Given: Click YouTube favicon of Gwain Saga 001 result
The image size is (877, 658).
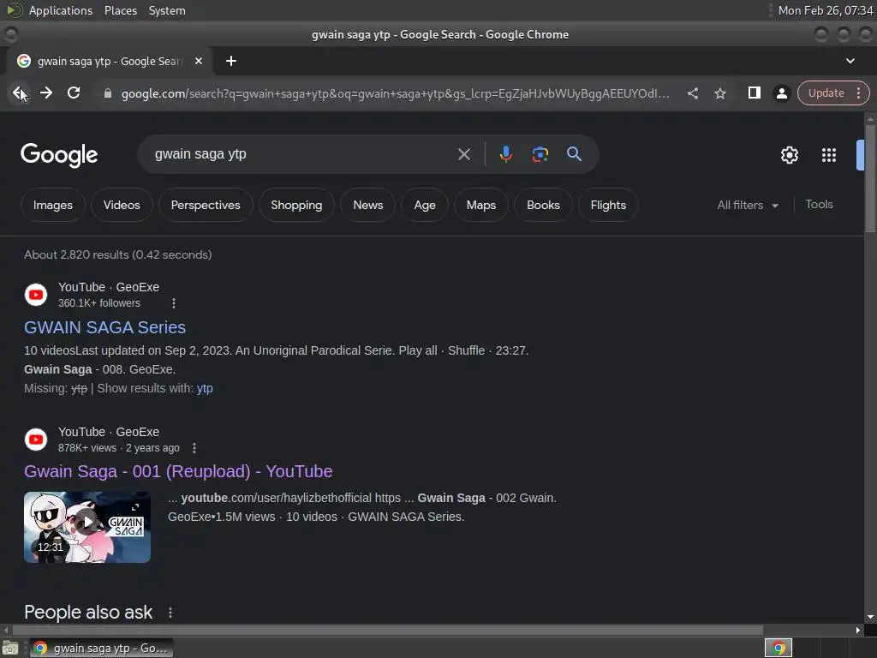Looking at the screenshot, I should 36,440.
